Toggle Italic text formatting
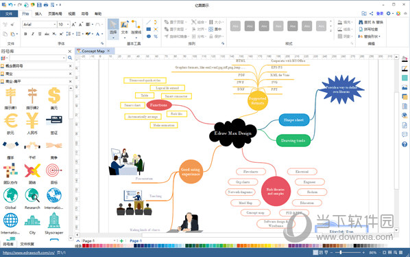The image size is (410, 257). 33,34
